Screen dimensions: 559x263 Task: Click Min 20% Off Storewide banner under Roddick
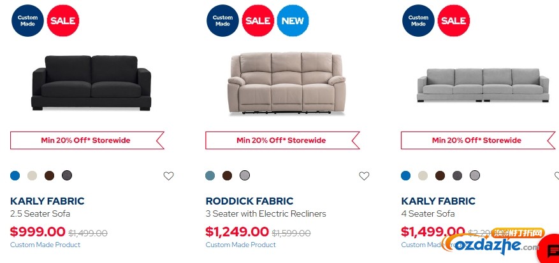(x=282, y=140)
